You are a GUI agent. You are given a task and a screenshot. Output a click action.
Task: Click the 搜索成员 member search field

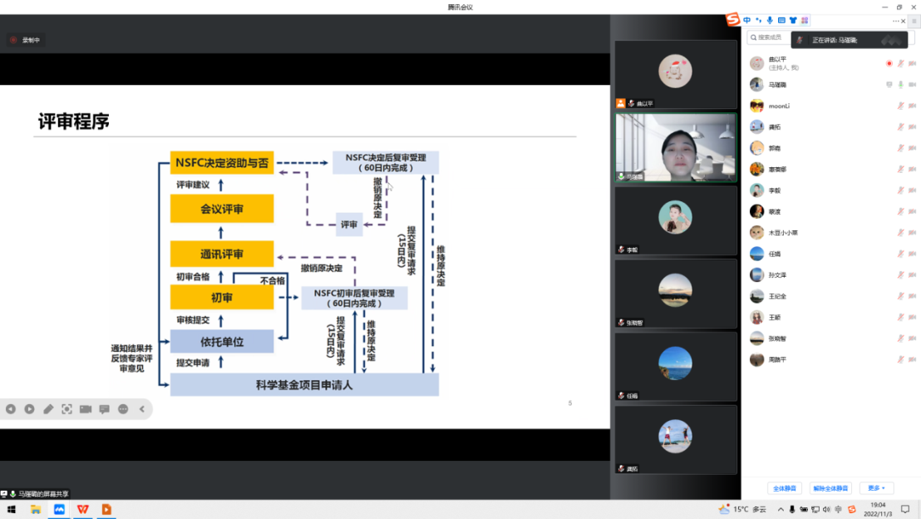pyautogui.click(x=769, y=37)
